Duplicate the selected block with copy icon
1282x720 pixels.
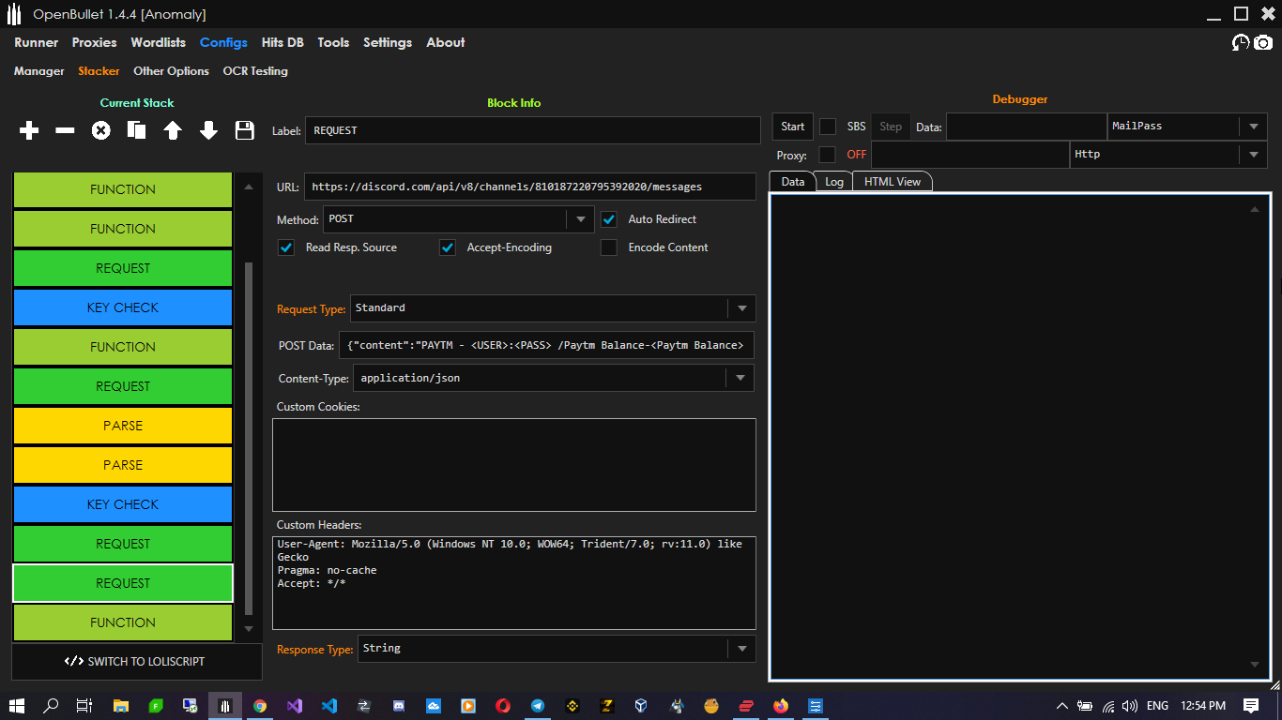(137, 130)
